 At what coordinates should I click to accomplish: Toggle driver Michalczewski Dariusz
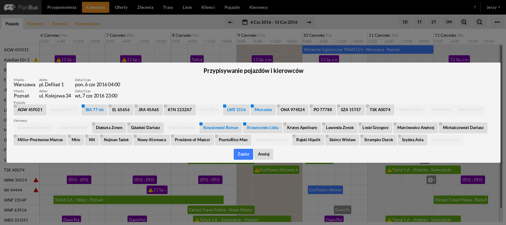[463, 128]
